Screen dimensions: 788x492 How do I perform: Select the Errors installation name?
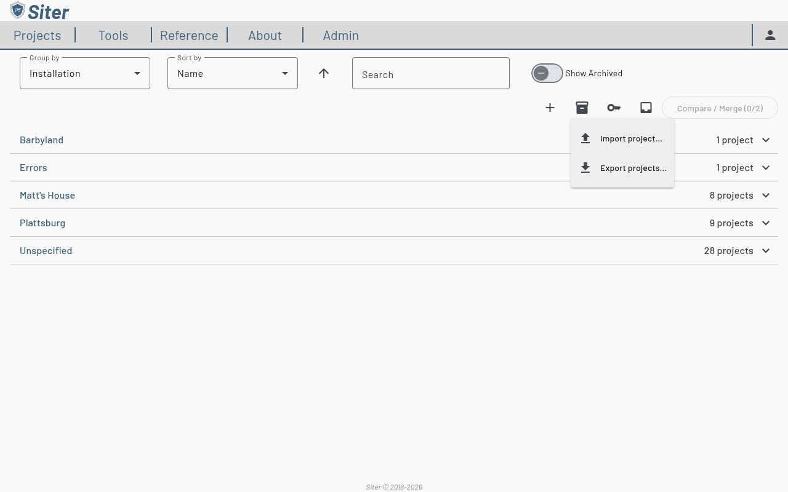point(33,167)
